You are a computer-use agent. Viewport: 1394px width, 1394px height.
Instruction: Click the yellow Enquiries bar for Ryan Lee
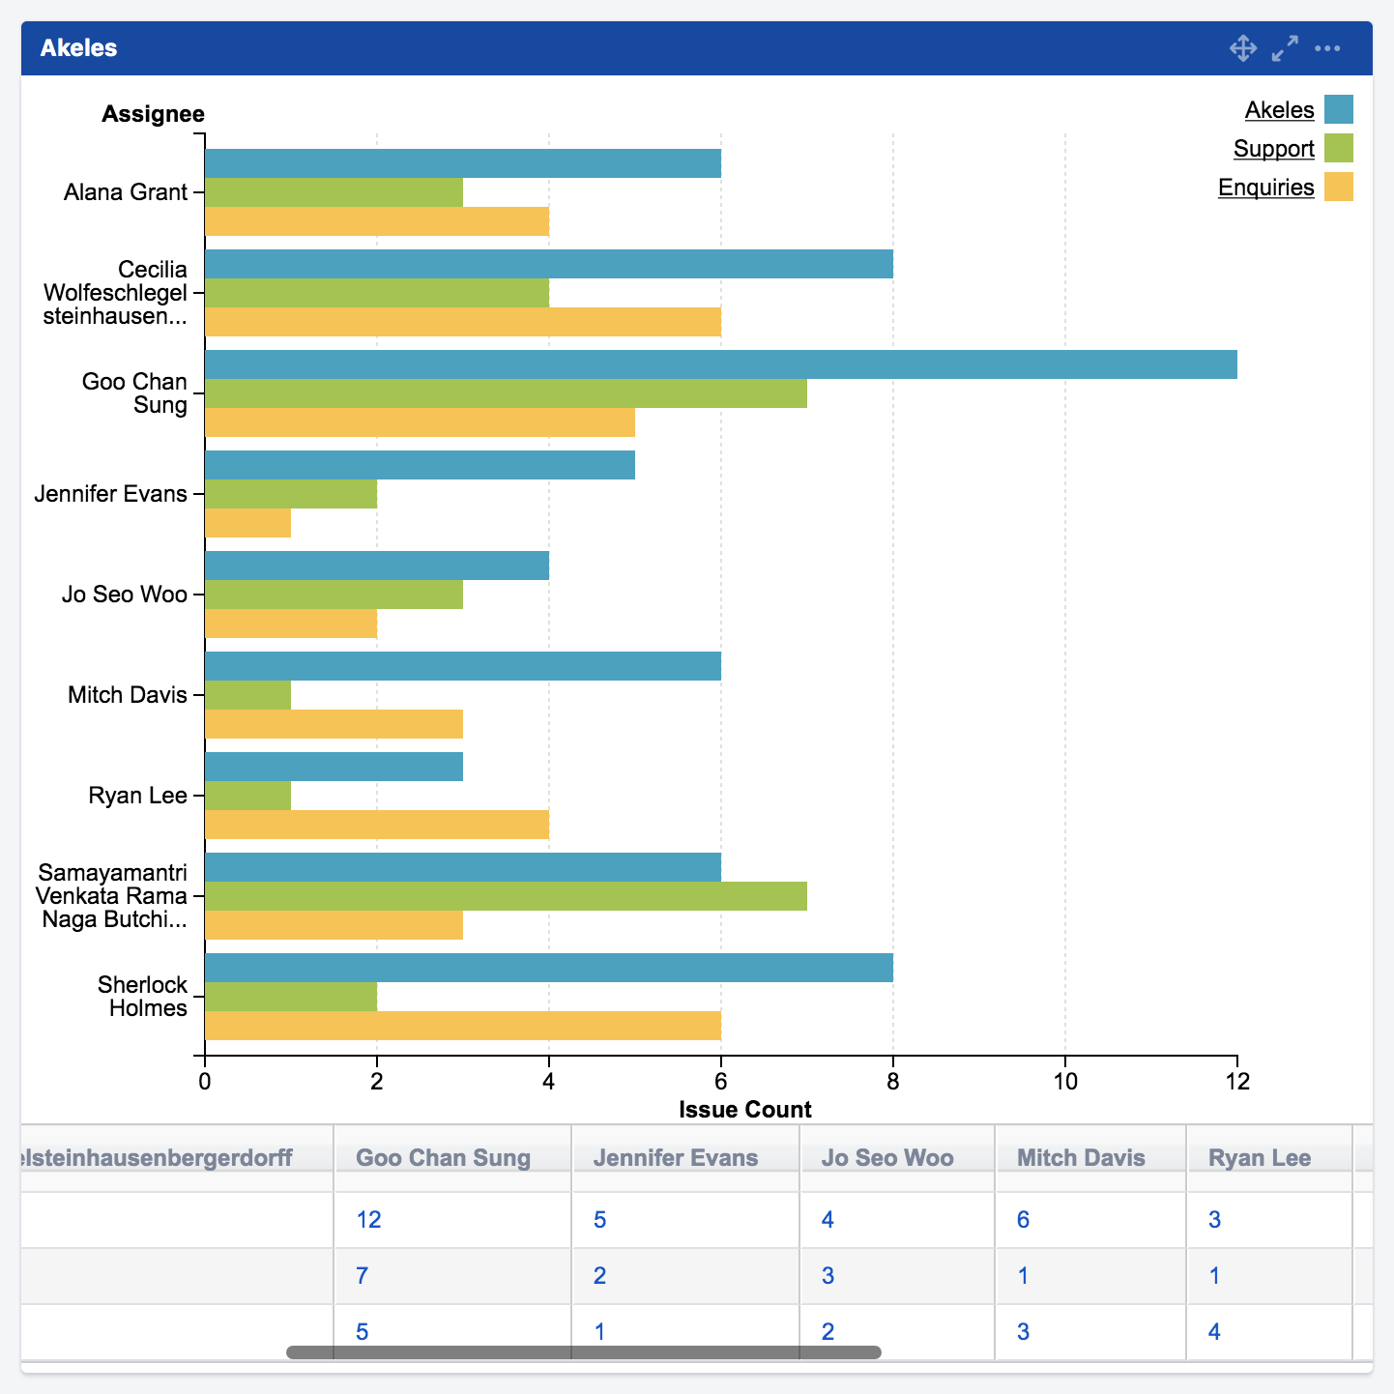[x=377, y=823]
